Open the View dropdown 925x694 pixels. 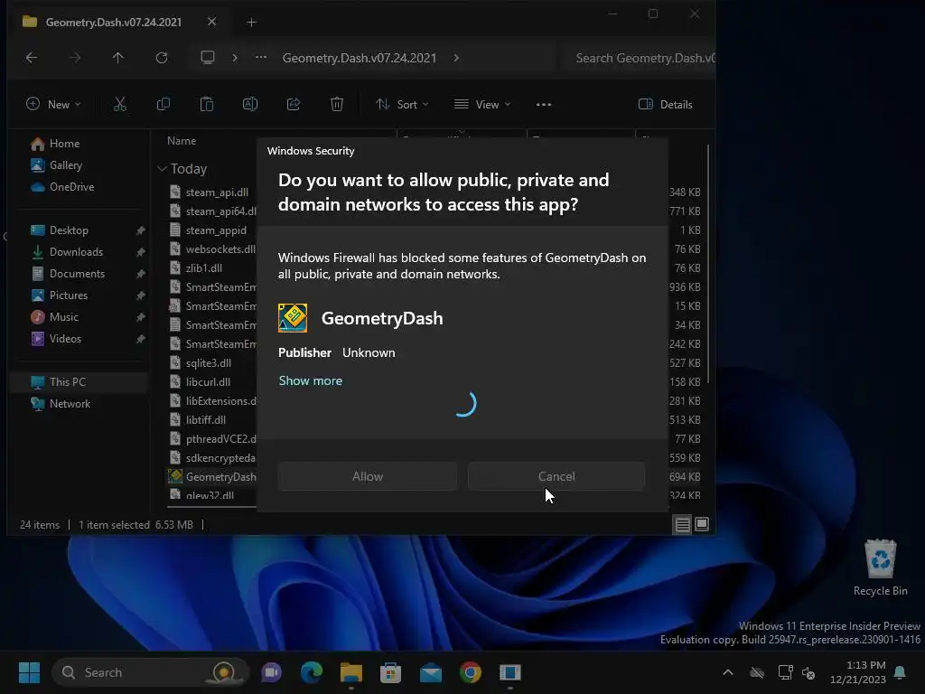(x=482, y=105)
